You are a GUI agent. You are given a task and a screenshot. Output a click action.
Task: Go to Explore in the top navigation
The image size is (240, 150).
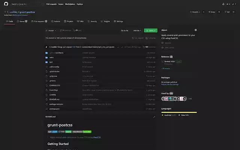pos(80,4)
